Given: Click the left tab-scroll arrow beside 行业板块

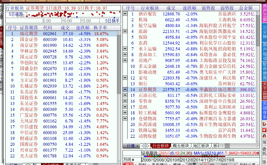Looking at the screenshot, I should pos(143,146).
